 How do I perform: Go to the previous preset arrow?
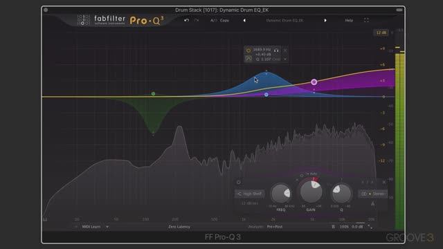[x=244, y=20]
